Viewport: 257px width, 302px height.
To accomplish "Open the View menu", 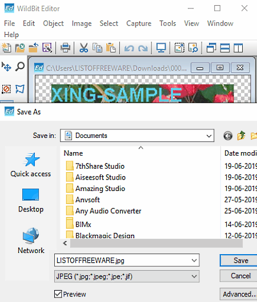I will click(x=191, y=23).
